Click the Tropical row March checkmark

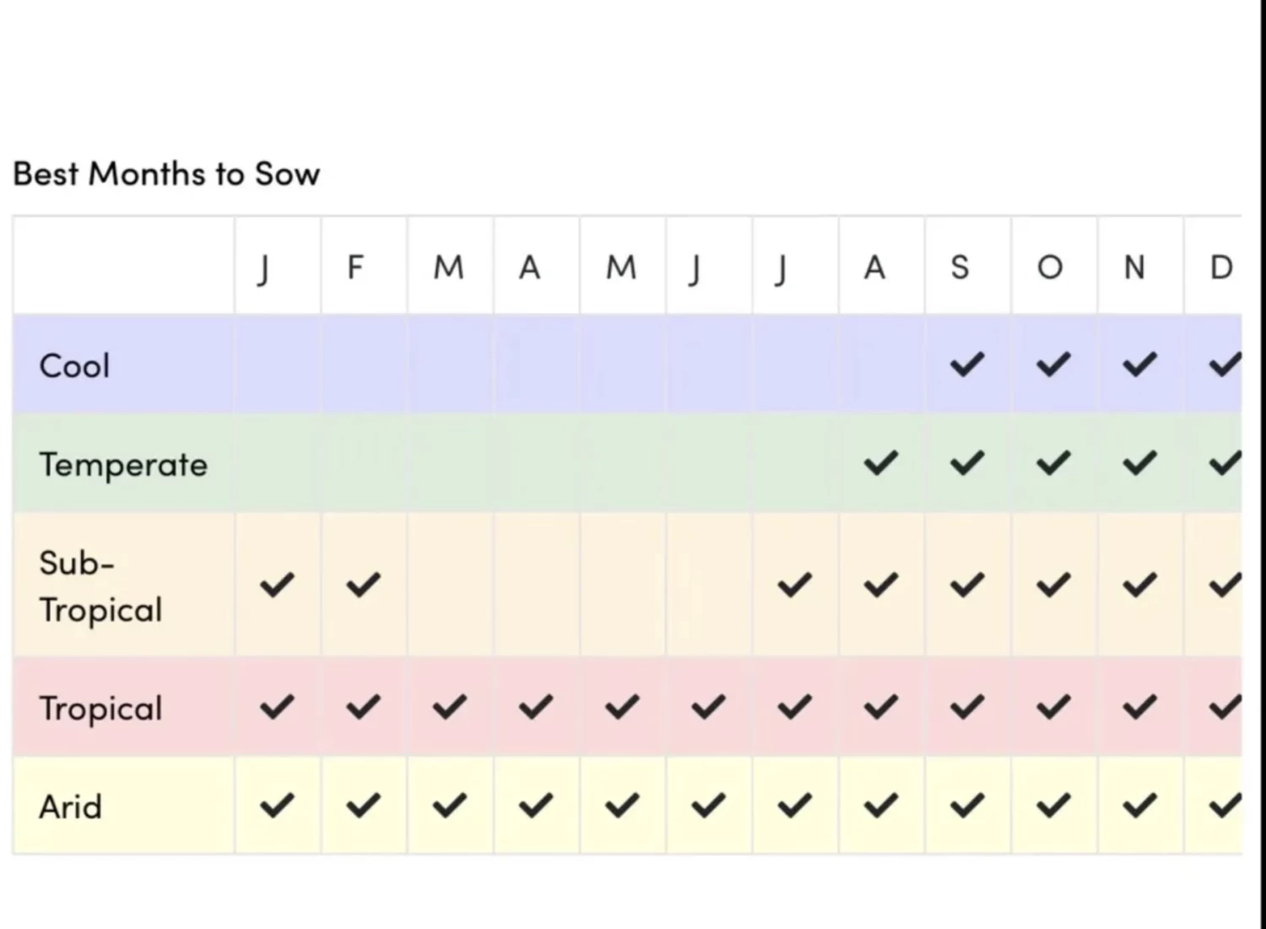450,707
